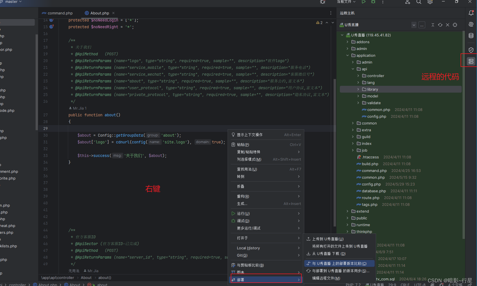Click the PHP: 7.2 status bar entry
Image resolution: width=477 pixels, height=286 pixels.
(353, 284)
